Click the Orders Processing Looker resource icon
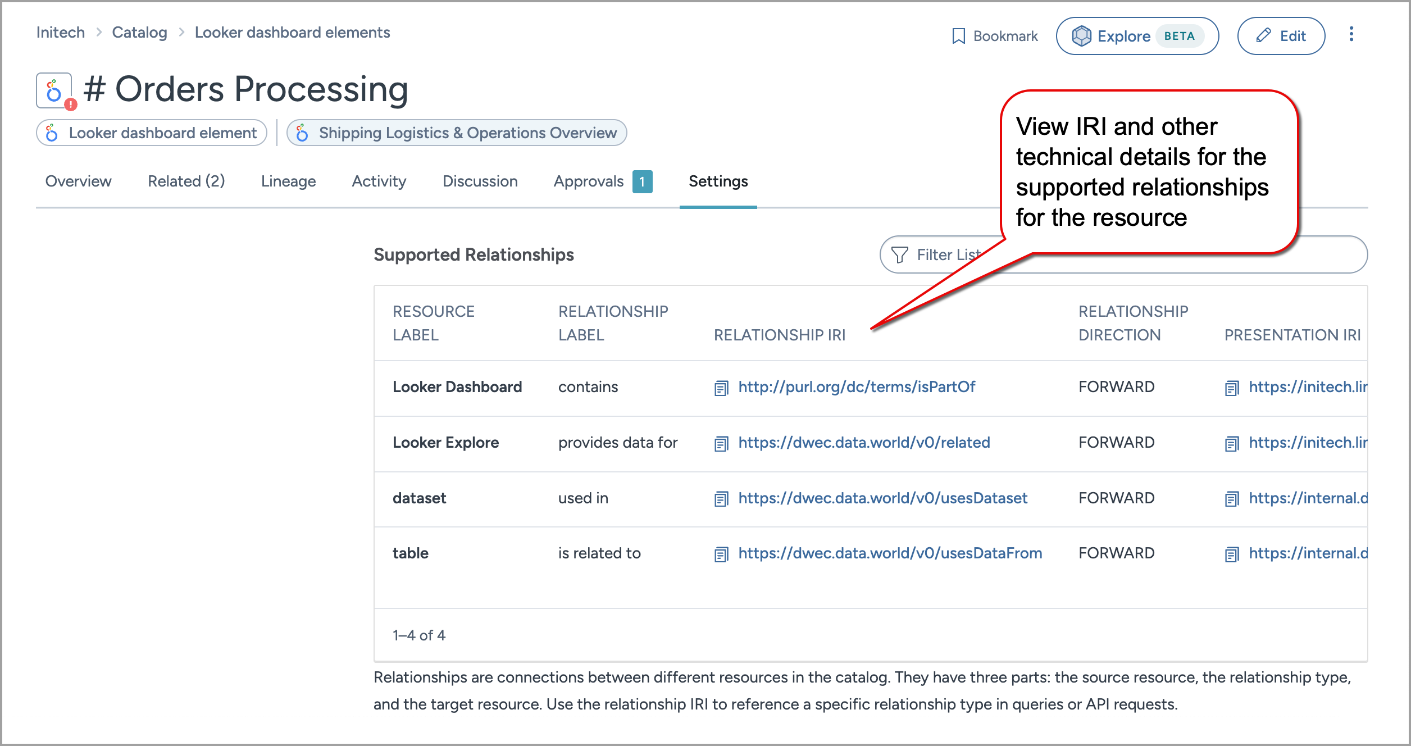The height and width of the screenshot is (746, 1411). point(54,90)
